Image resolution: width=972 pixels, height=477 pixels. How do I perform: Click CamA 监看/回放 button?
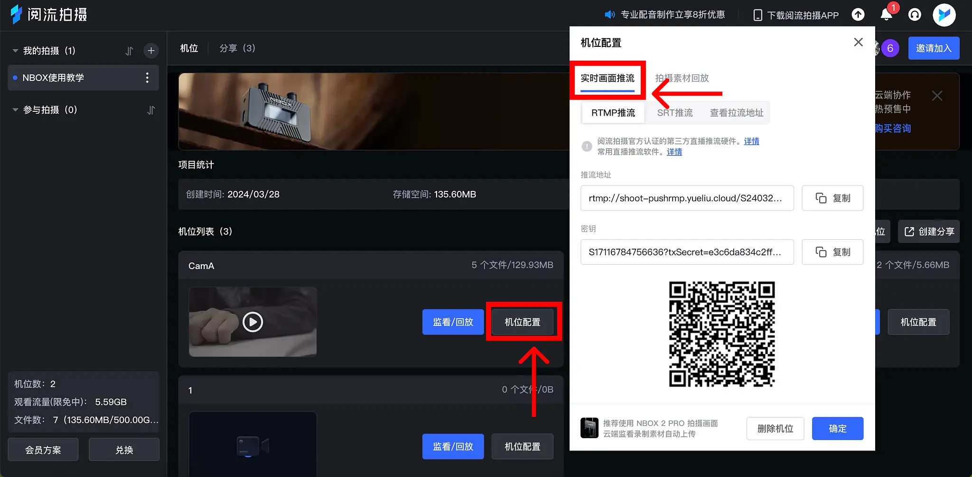point(453,322)
